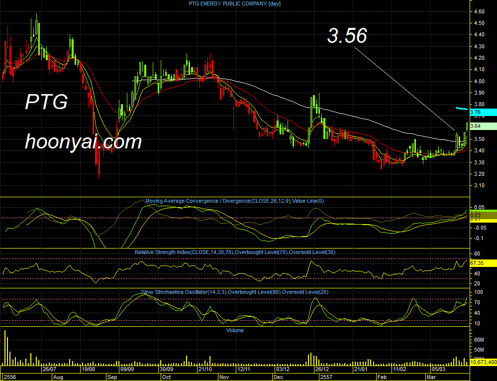
Task: Click the 4.50 price axis label
Action: click(x=479, y=23)
